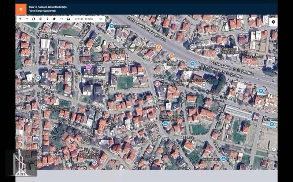The image size is (293, 182).
Task: Click Karahayıt İlköğretim Okulu school pin
Action: tap(44, 107)
